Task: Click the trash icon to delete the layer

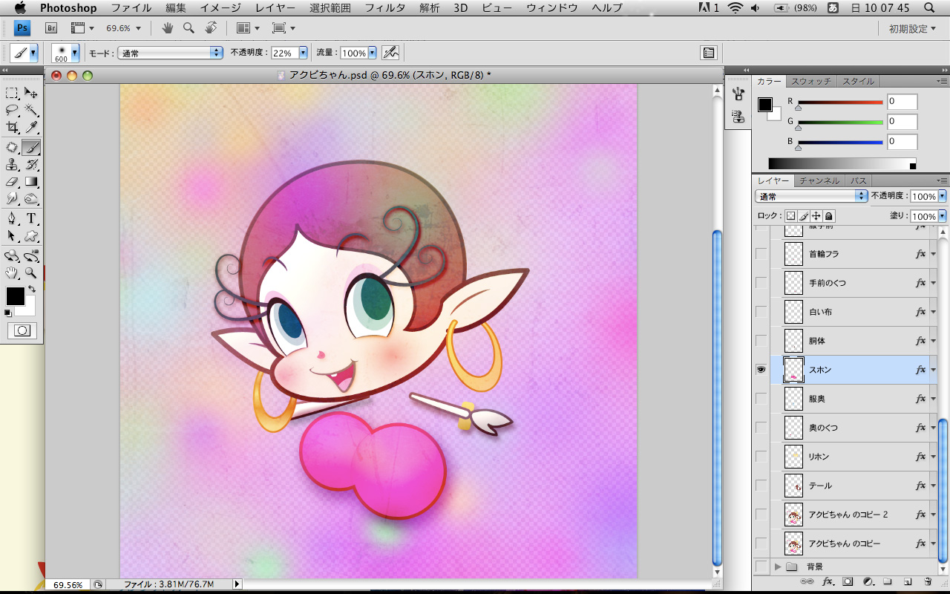Action: [x=928, y=581]
